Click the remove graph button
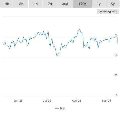 point(108,11)
